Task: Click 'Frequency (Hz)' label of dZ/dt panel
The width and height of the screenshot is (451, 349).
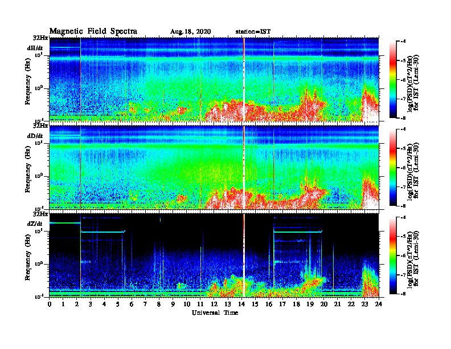Action: tap(28, 257)
